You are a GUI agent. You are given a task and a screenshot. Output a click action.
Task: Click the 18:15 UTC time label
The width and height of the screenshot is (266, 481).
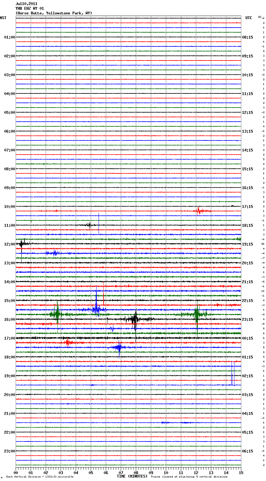248,225
